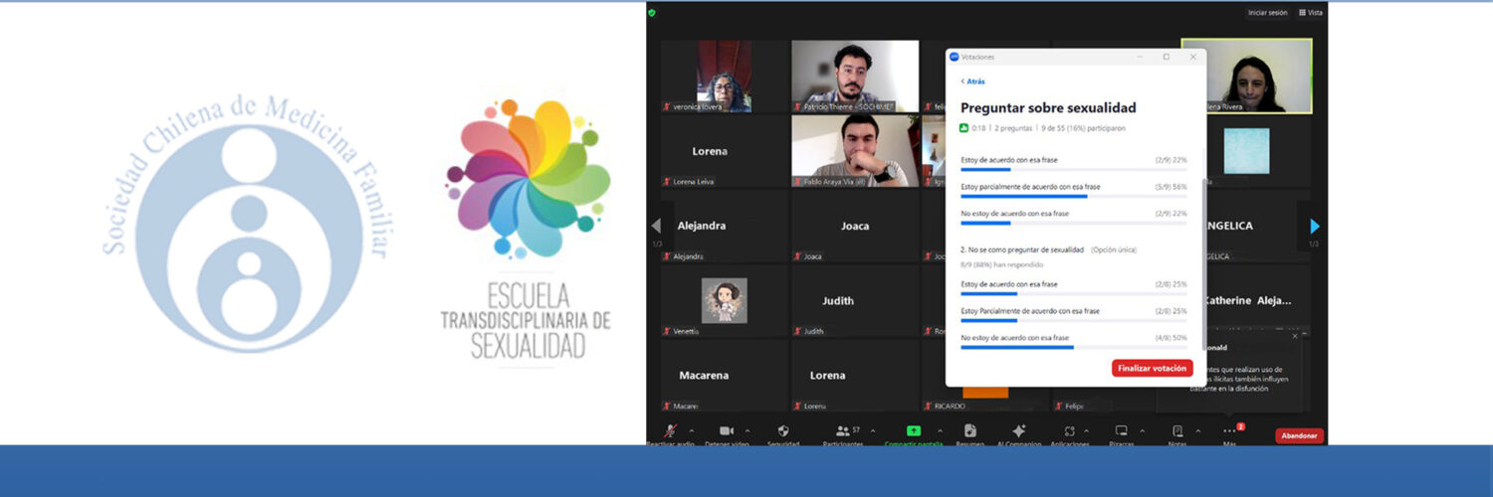Viewport: 1493px width, 497px height.
Task: Click the '(4/8) 50%' result value
Action: (1171, 337)
